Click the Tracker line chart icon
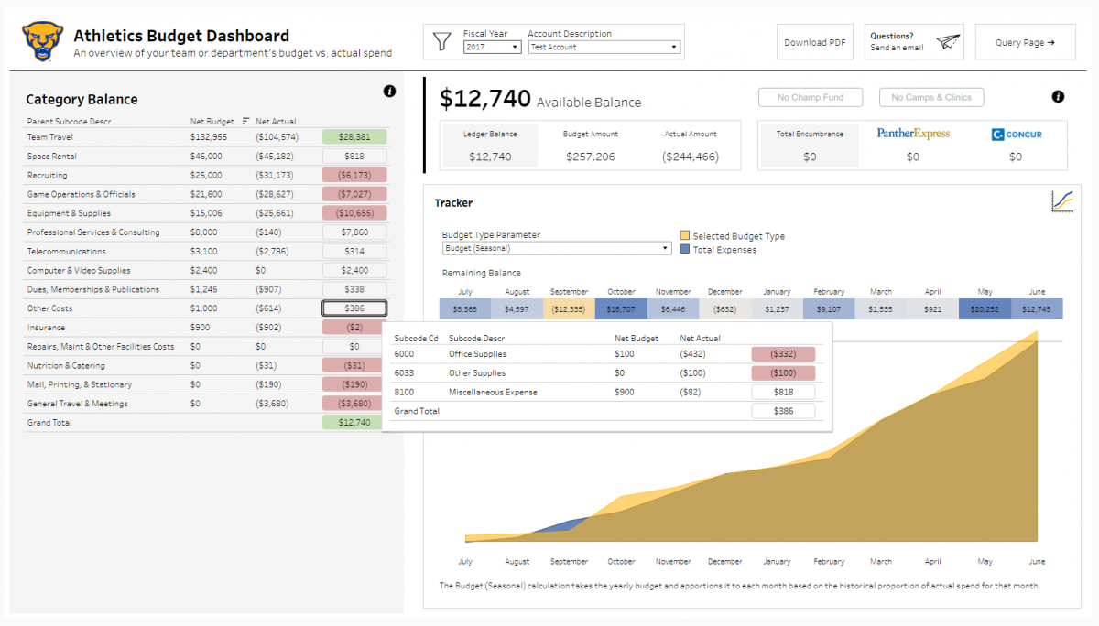The image size is (1099, 626). pyautogui.click(x=1062, y=201)
